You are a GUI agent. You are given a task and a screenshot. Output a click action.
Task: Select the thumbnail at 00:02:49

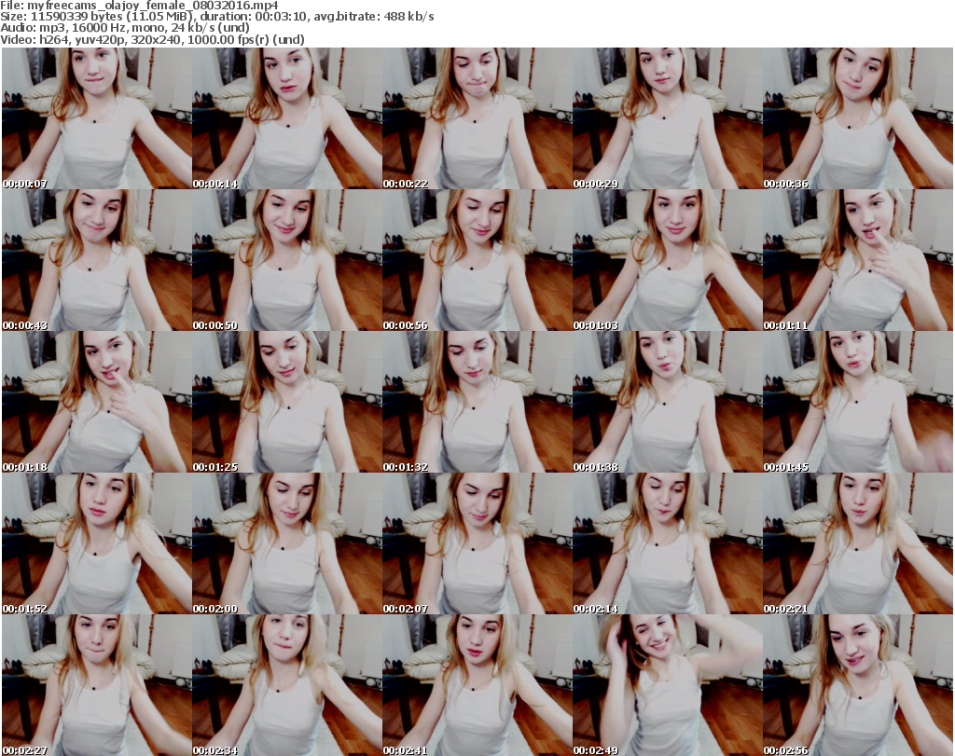coord(667,685)
